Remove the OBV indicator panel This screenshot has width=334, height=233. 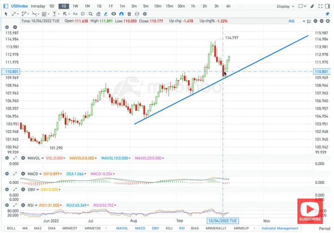(x=23, y=190)
